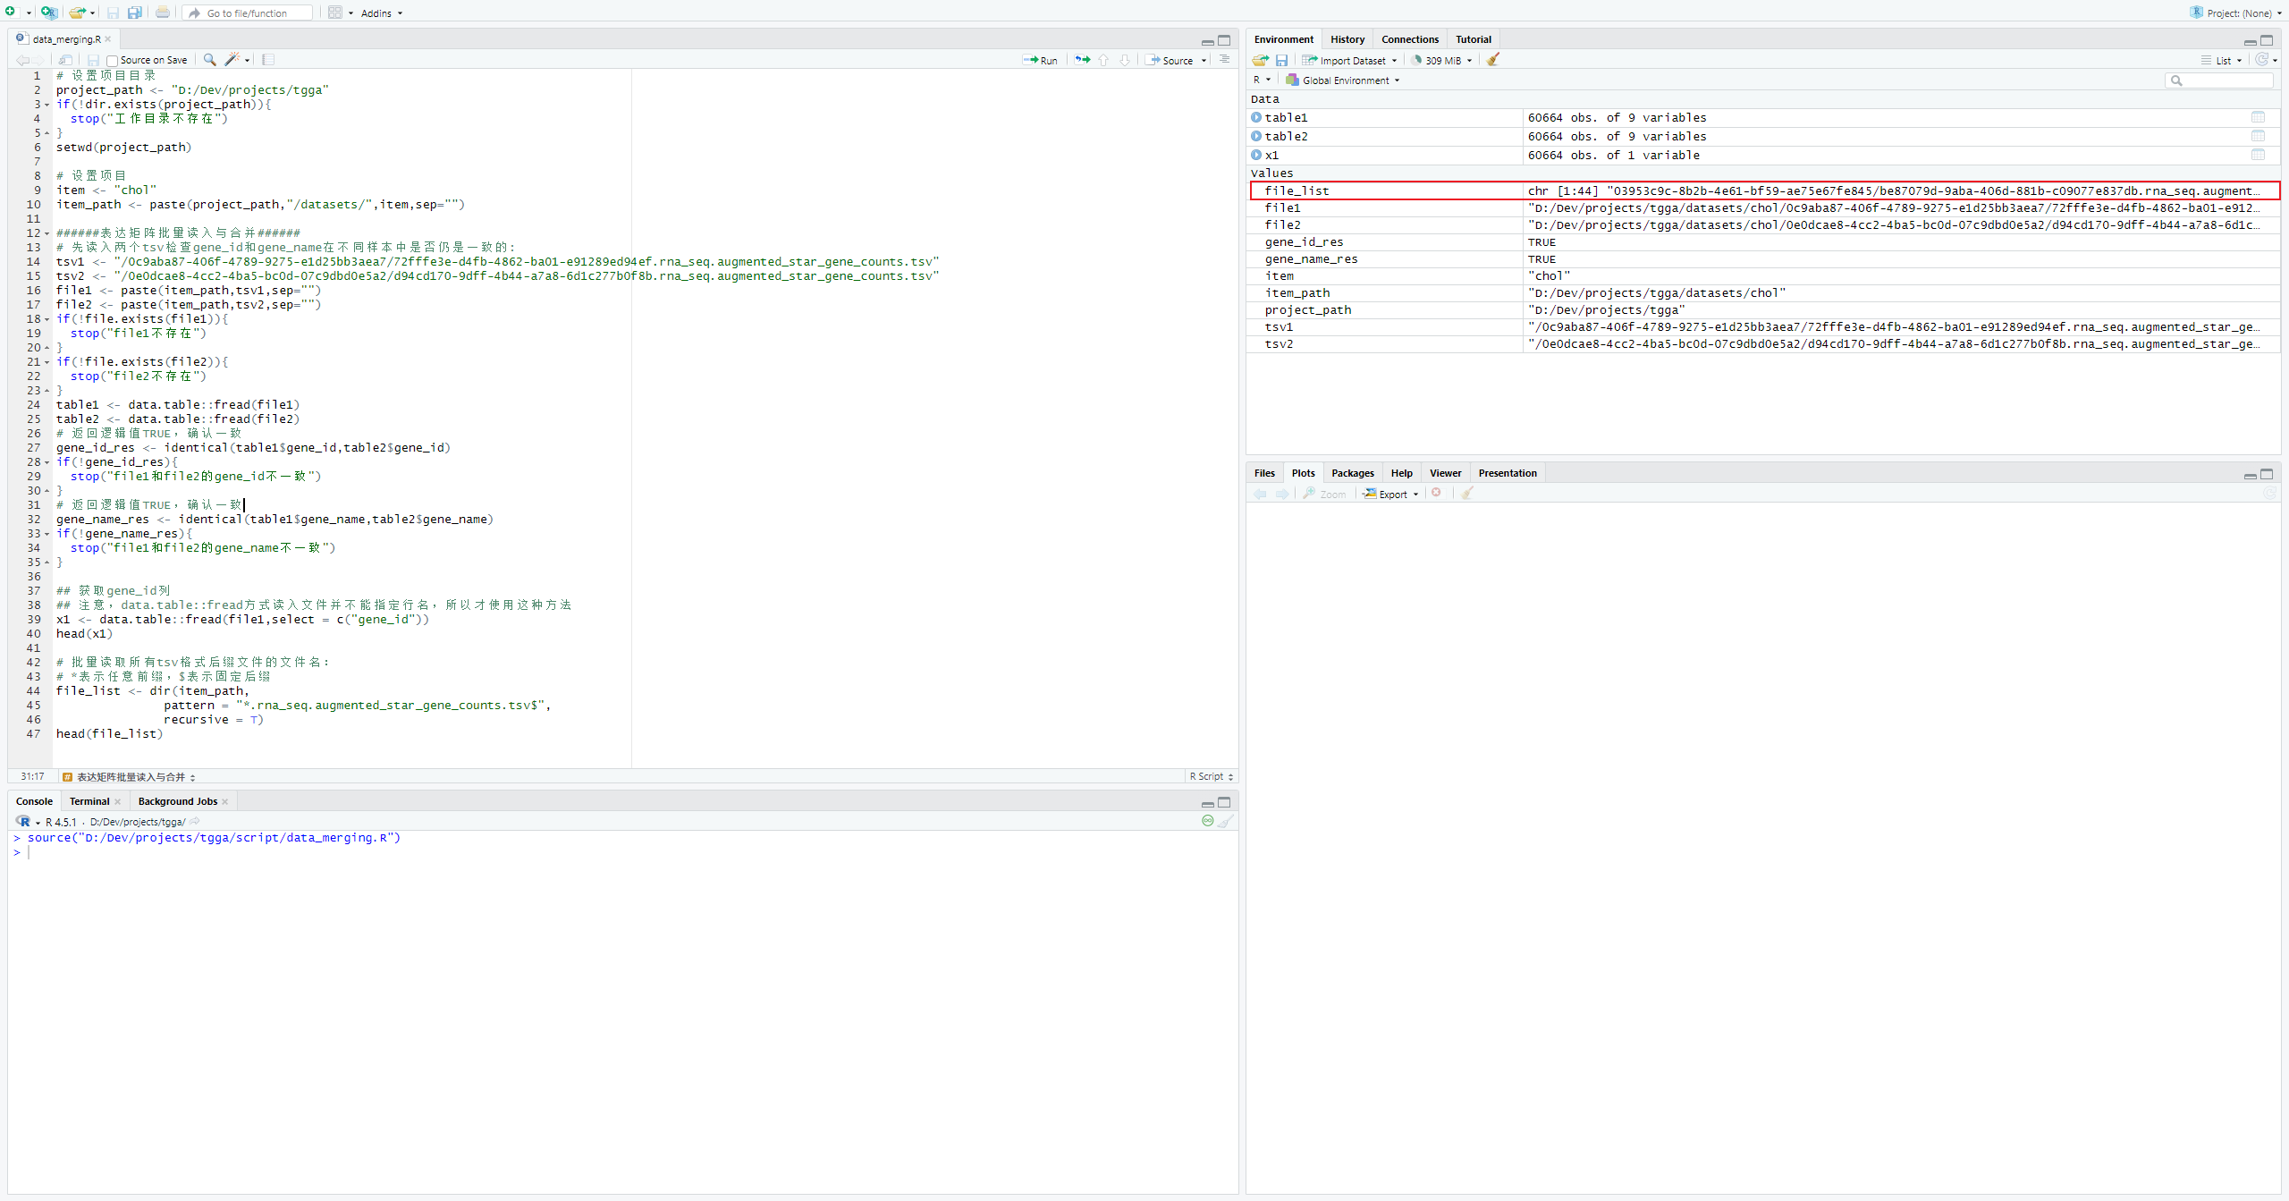2289x1201 pixels.
Task: Collapse code fold at line 18
Action: pos(47,319)
